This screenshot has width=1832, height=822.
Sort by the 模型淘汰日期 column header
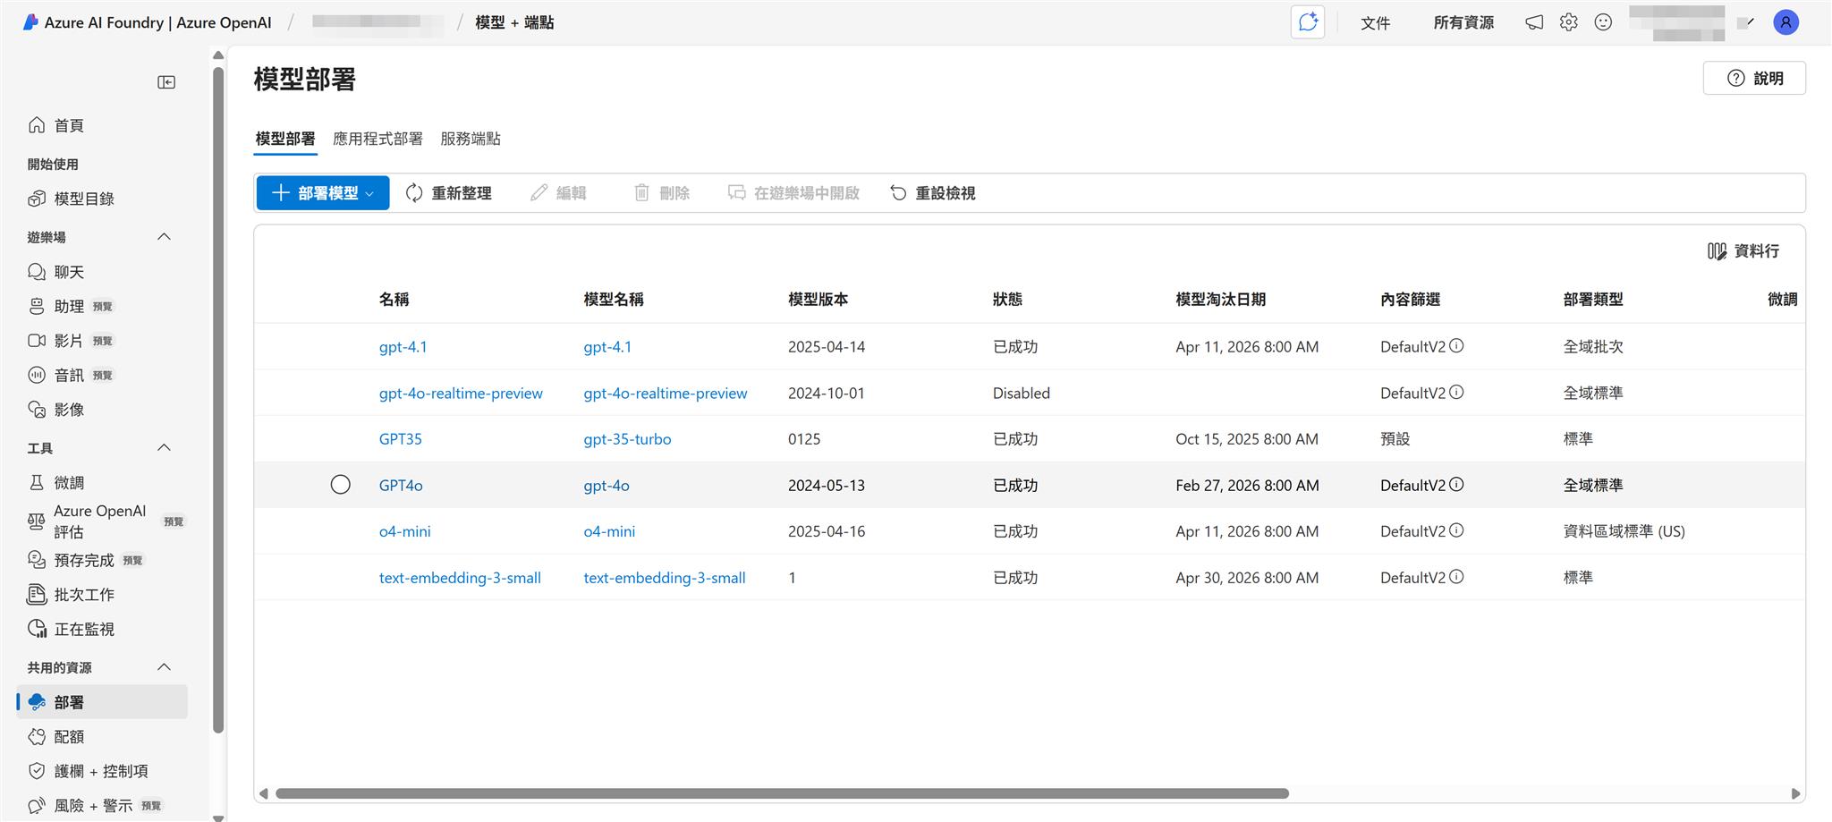[1221, 300]
